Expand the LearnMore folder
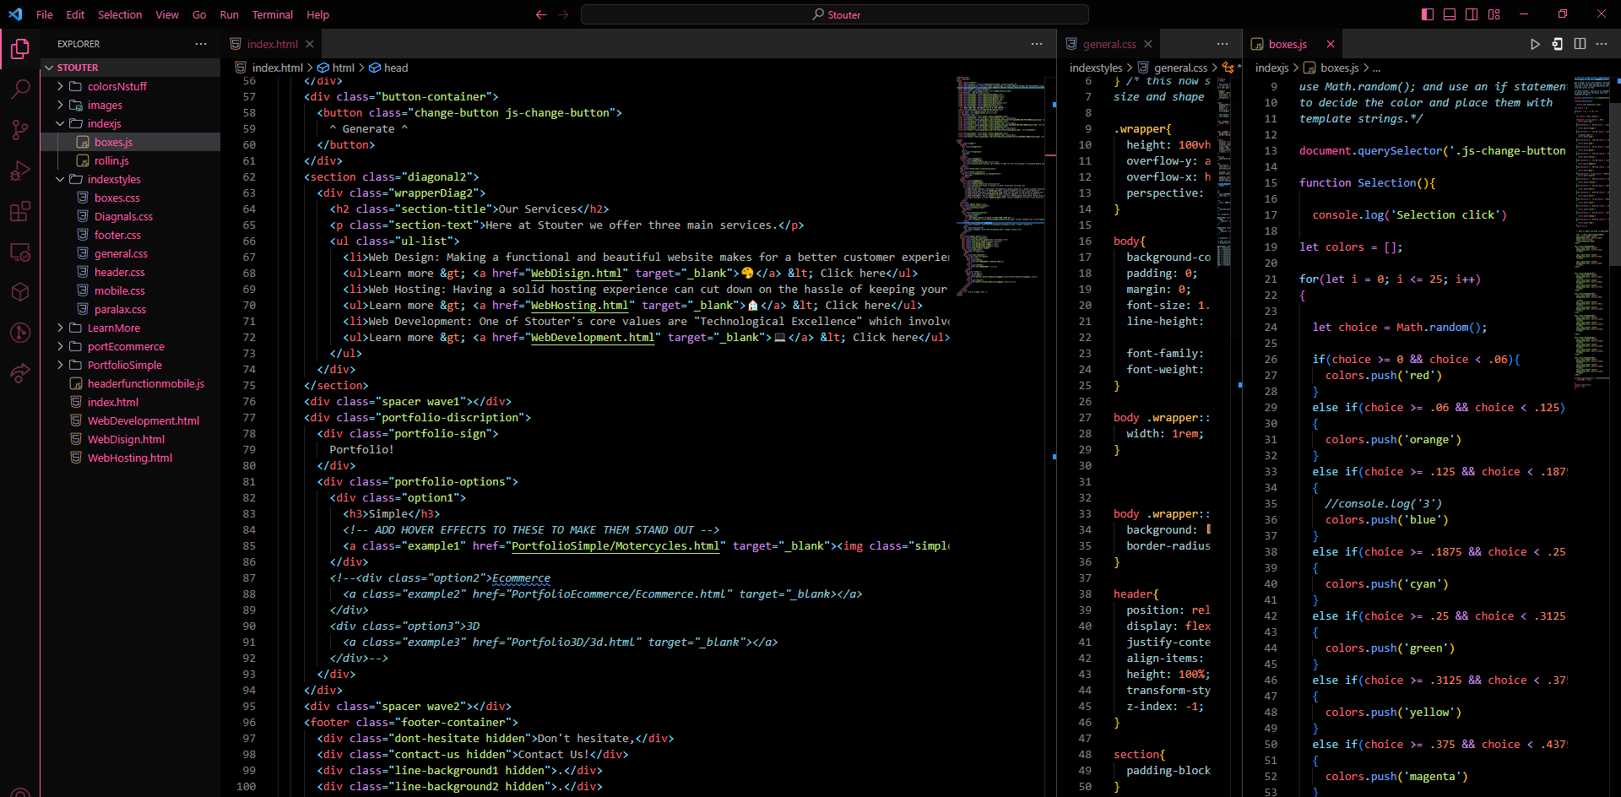 (113, 328)
